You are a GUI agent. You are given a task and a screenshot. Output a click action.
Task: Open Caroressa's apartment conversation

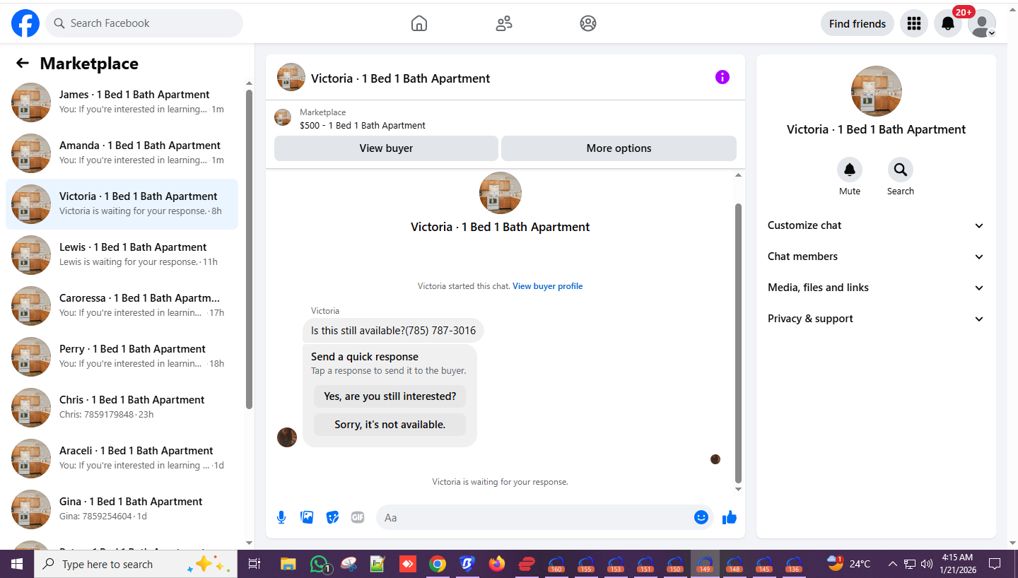(x=122, y=306)
